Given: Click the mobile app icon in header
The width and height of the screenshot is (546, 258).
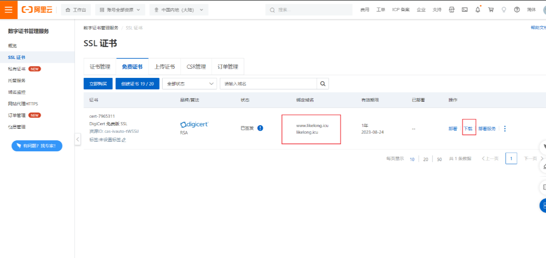Looking at the screenshot, I should [x=452, y=10].
